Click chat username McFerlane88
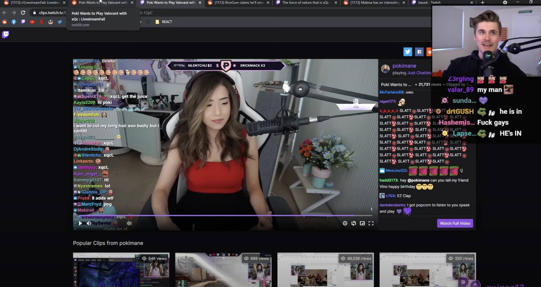This screenshot has width=541, height=287. (x=391, y=92)
